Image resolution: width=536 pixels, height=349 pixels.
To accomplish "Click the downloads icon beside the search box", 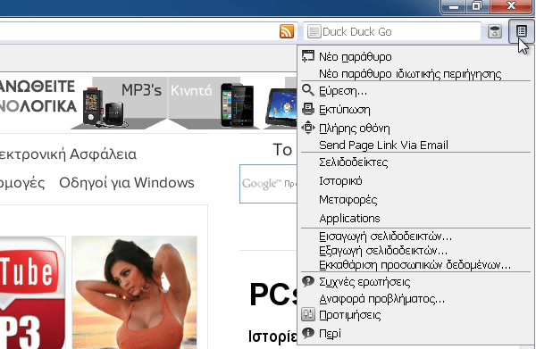I will [494, 31].
